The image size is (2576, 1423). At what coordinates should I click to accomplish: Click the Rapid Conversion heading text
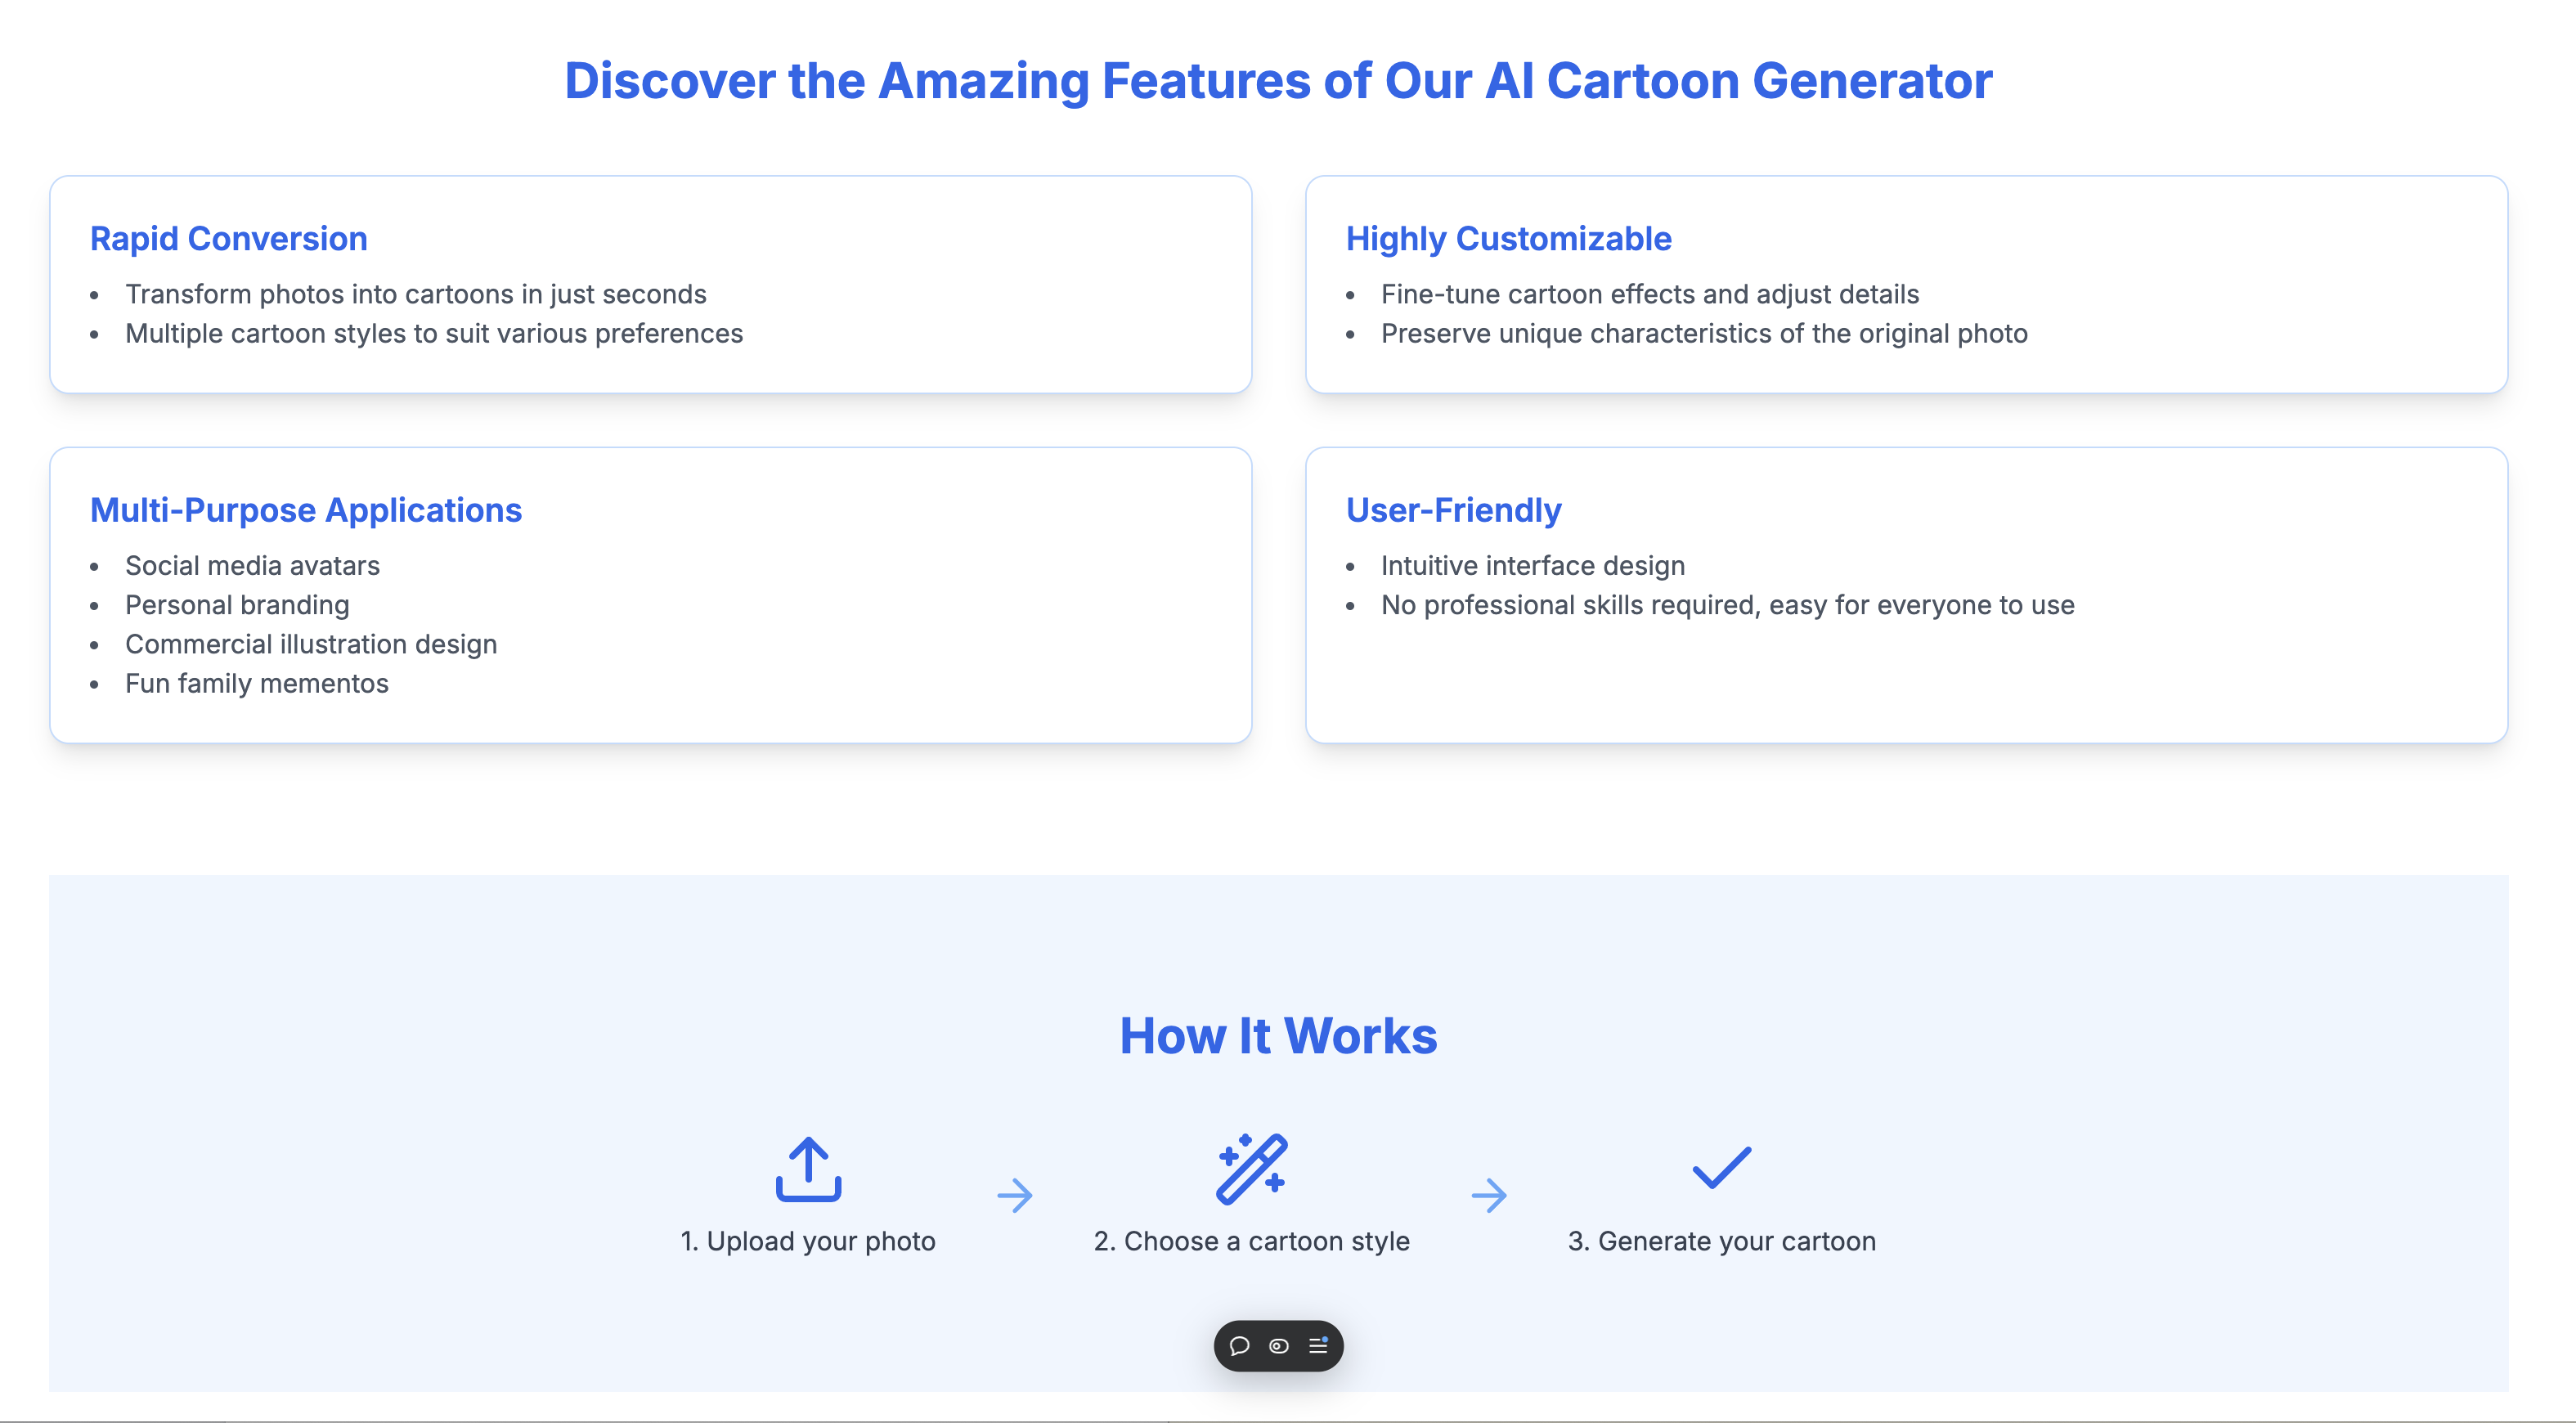228,239
